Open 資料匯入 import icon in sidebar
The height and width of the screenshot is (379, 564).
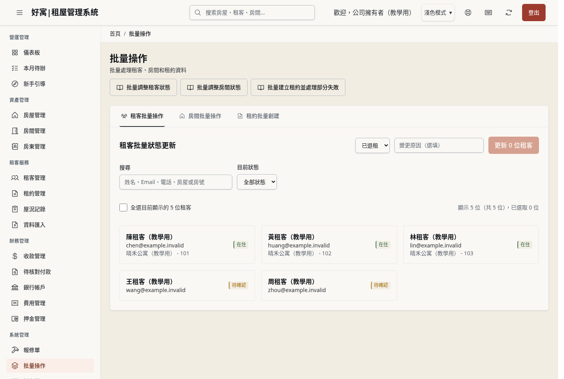[x=15, y=225]
